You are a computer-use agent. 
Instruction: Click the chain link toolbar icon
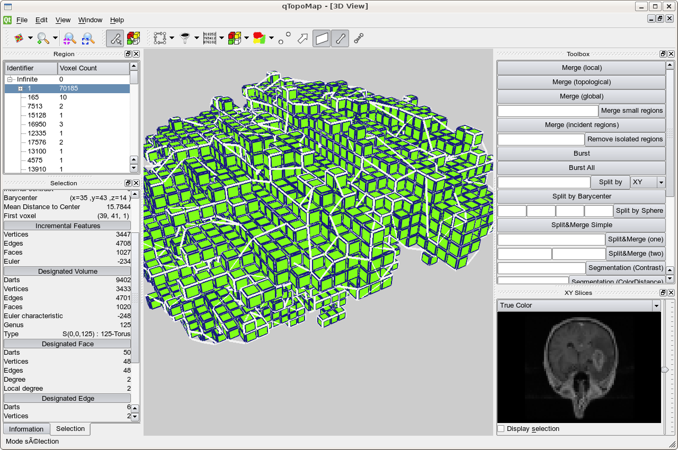[359, 38]
